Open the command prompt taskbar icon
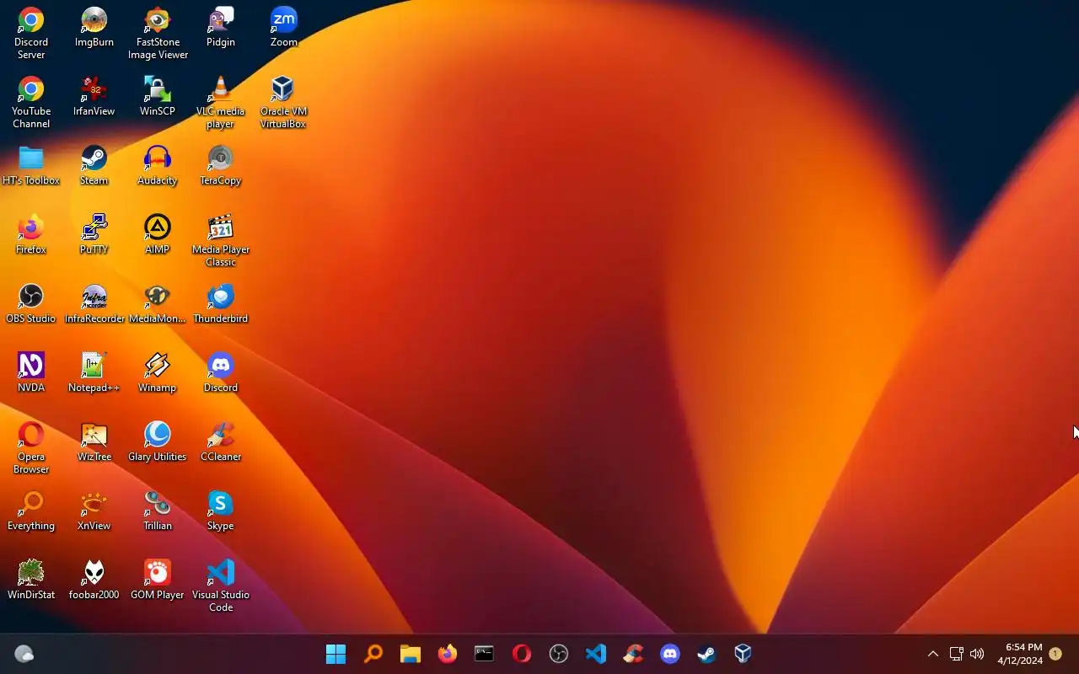 (484, 654)
